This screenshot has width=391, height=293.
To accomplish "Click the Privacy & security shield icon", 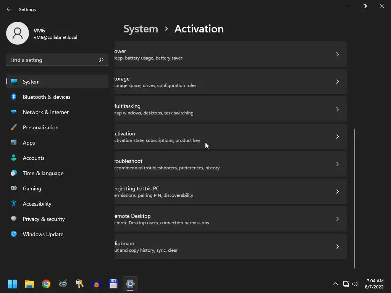I will point(14,219).
